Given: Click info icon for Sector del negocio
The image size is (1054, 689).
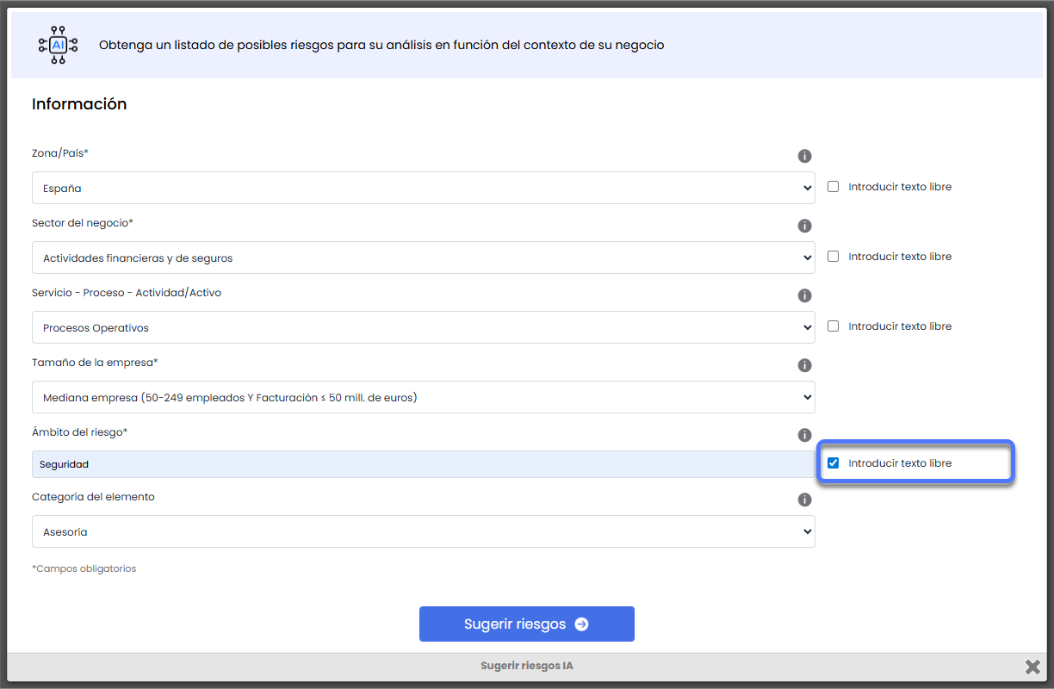Looking at the screenshot, I should 804,226.
